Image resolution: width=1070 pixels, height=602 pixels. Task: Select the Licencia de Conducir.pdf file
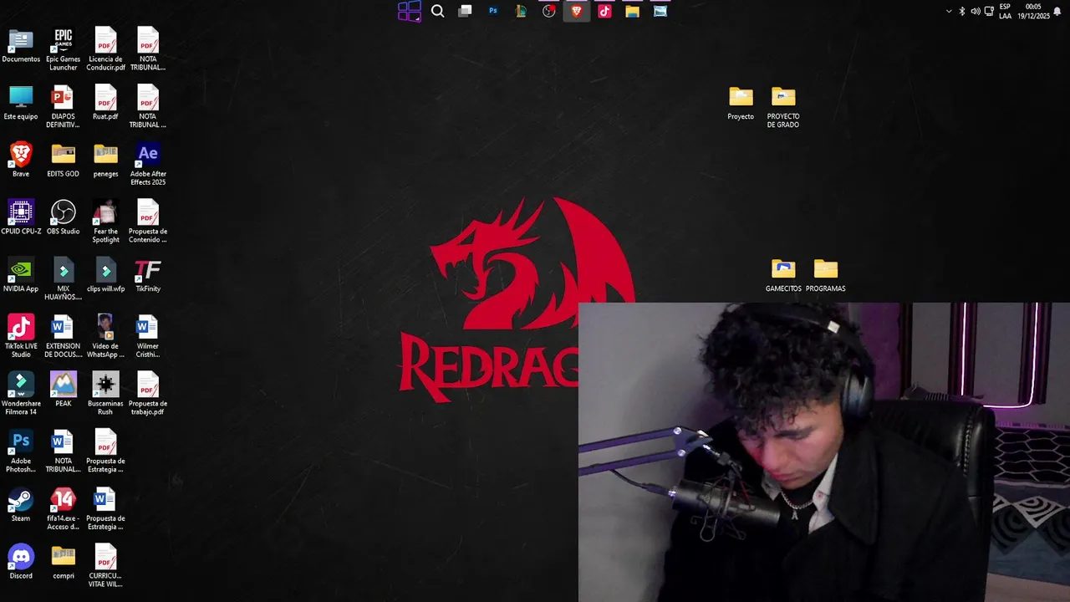(105, 49)
